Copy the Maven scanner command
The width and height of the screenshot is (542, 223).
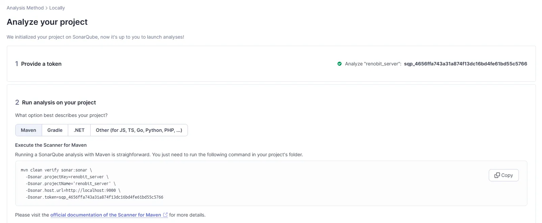(504, 175)
